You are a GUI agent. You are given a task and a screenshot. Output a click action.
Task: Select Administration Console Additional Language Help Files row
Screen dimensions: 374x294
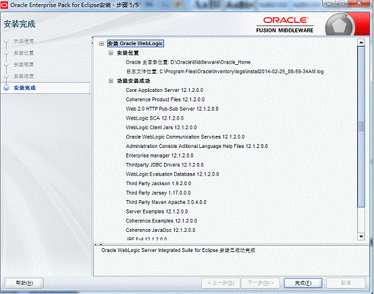click(196, 146)
